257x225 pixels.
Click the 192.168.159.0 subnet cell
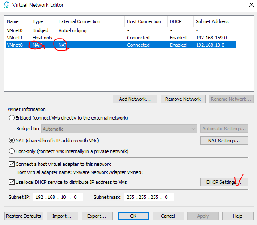pyautogui.click(x=212, y=38)
